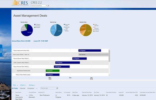Select Sony Pictures In Progress Gantt bar

[62, 67]
